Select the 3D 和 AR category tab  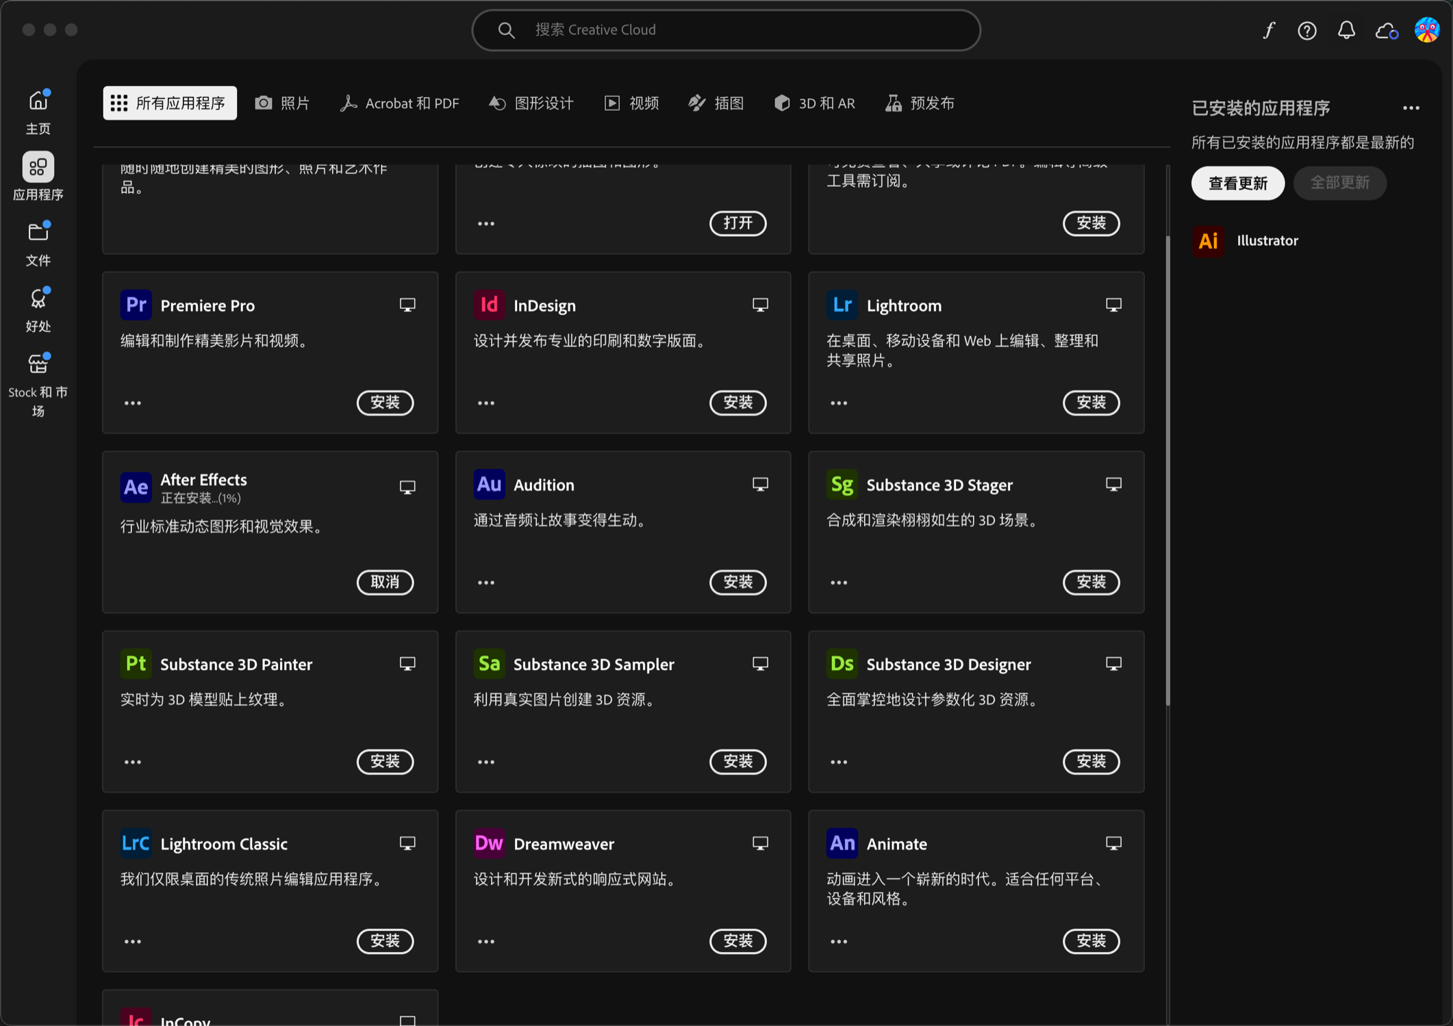coord(815,103)
